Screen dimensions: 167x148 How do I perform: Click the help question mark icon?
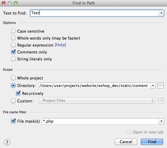(x=7, y=142)
